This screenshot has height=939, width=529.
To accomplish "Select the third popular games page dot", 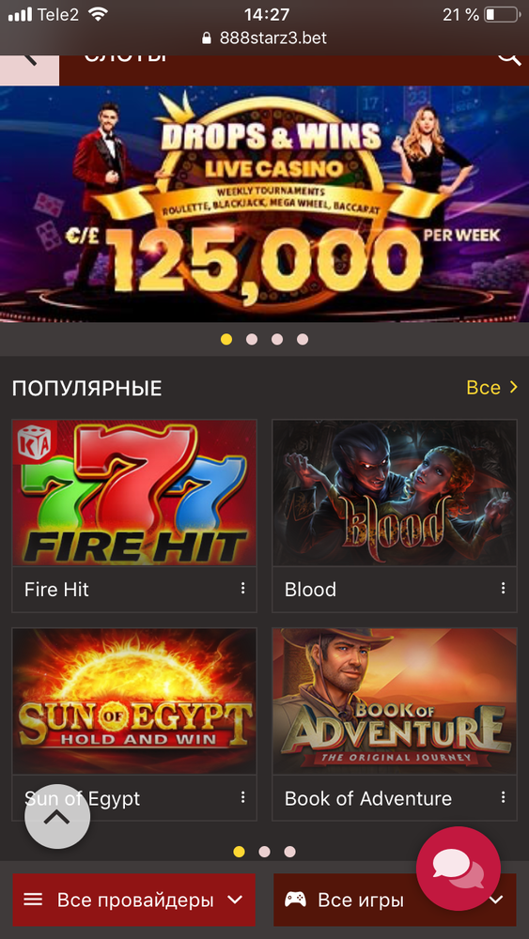I will [x=290, y=852].
